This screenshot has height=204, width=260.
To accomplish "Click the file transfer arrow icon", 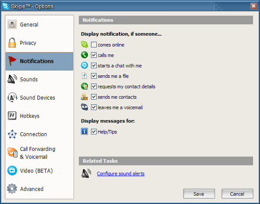I will [84, 76].
